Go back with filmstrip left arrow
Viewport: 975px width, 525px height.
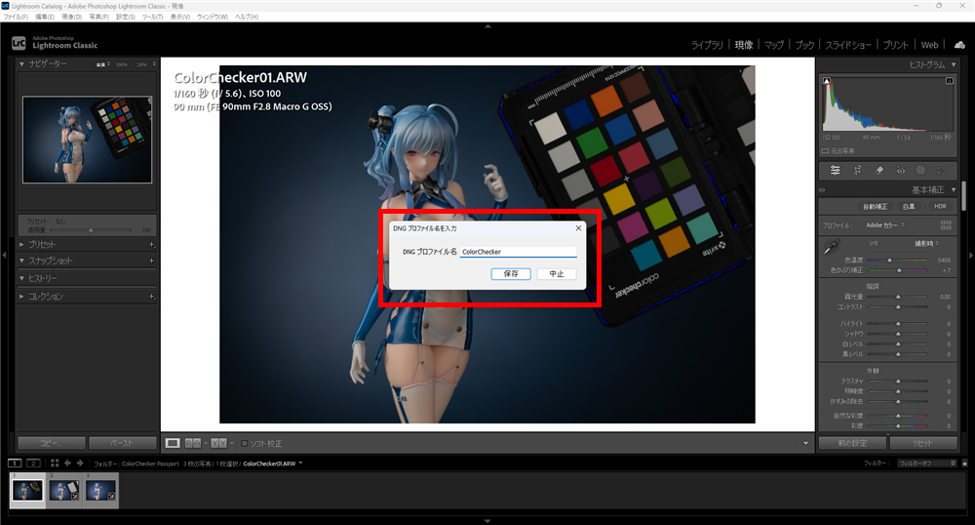tap(68, 464)
